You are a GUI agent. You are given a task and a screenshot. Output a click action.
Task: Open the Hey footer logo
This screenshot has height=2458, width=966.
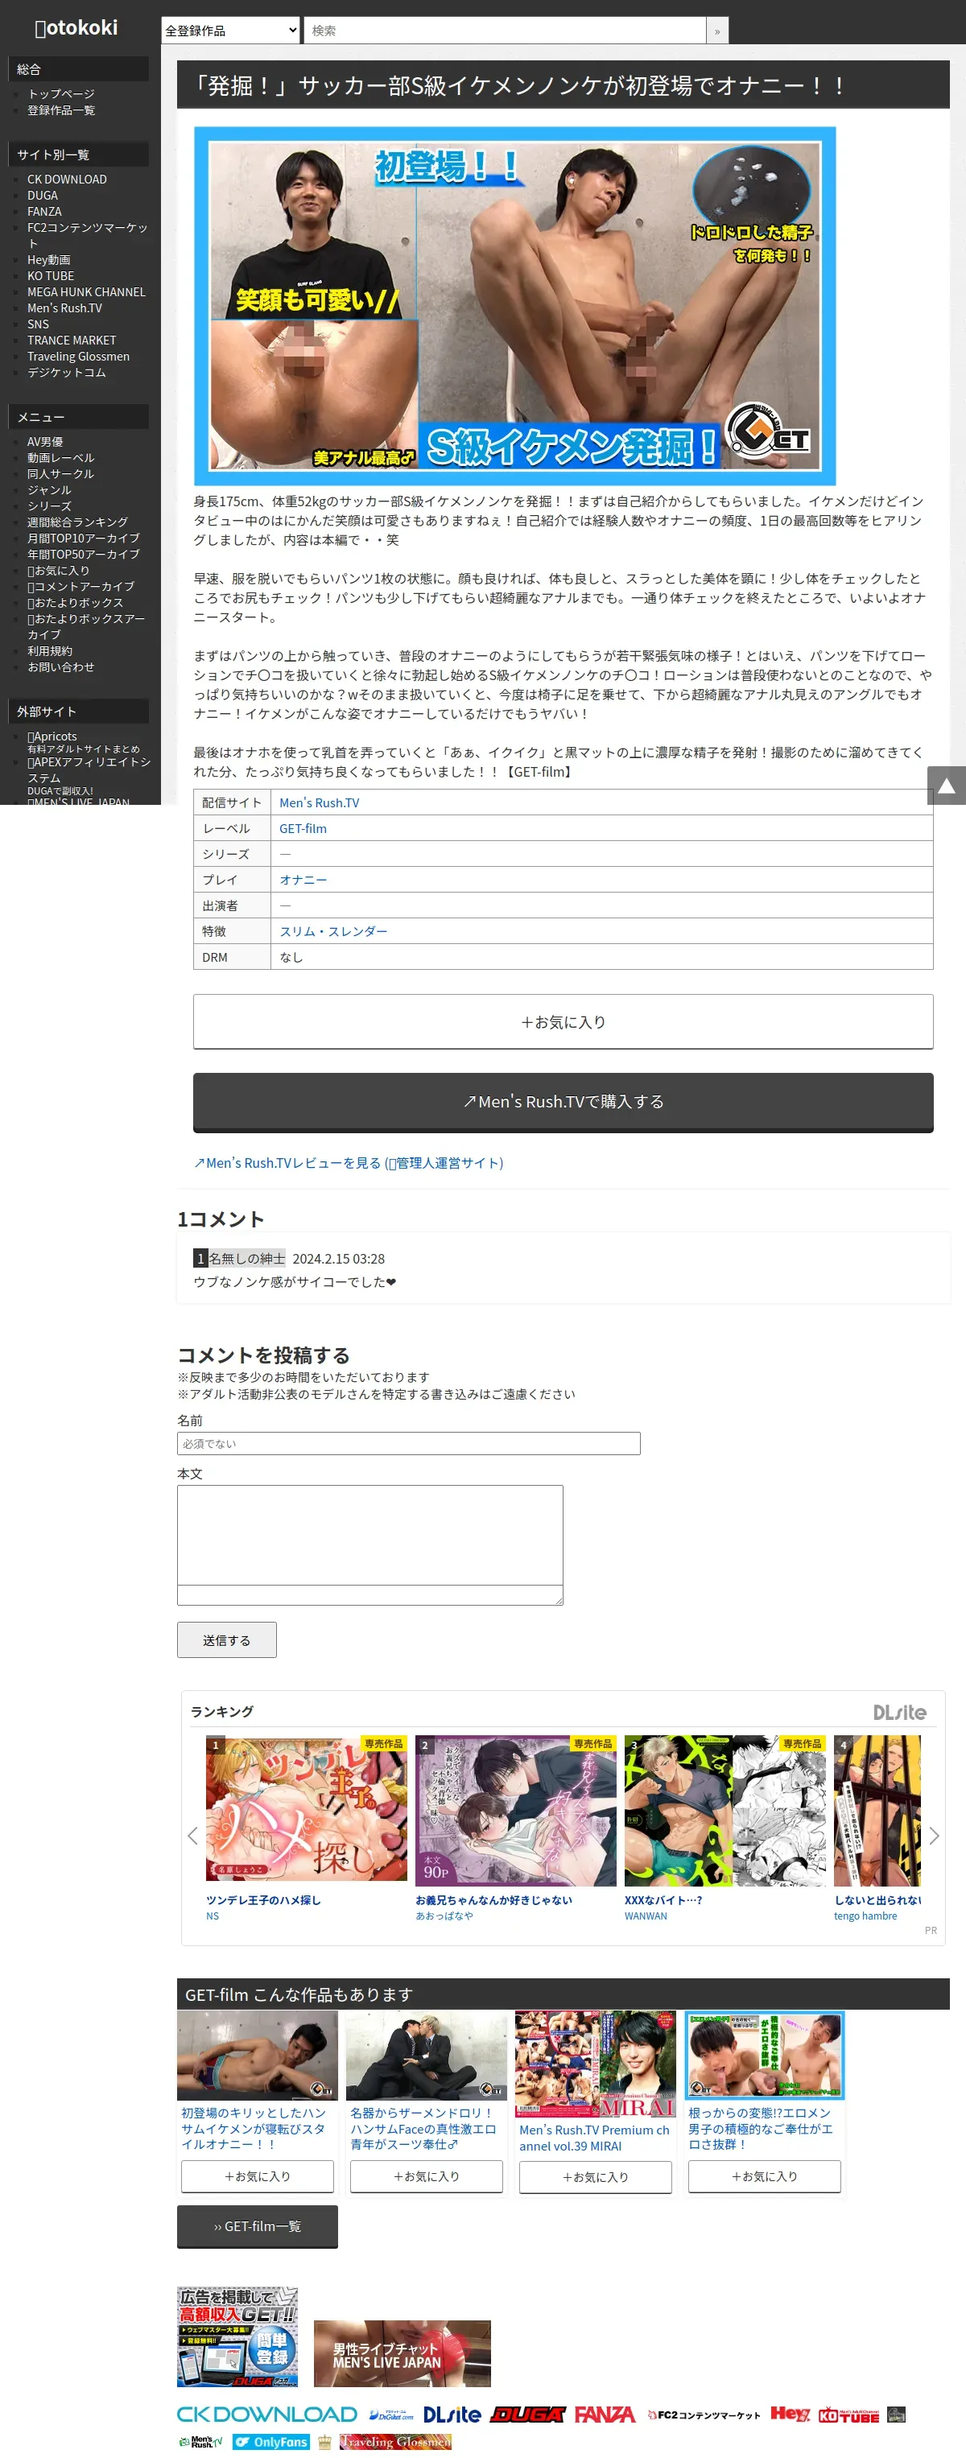click(x=790, y=2414)
